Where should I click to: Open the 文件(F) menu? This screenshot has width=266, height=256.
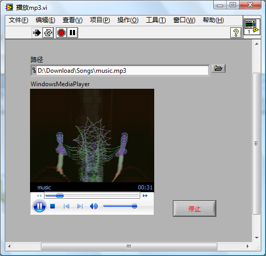click(19, 20)
